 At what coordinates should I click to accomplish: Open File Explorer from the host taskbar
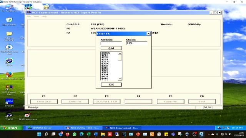pos(103,134)
